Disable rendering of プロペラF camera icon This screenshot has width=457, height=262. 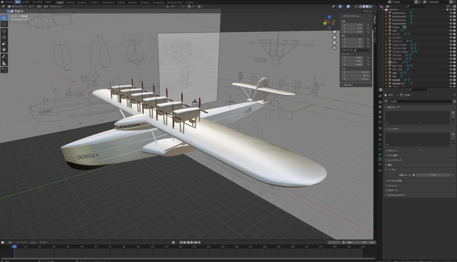pyautogui.click(x=454, y=55)
